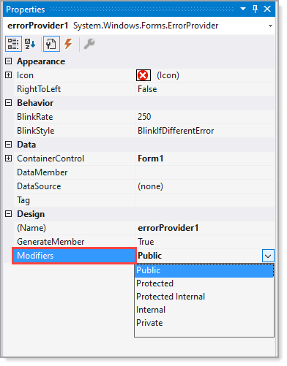The width and height of the screenshot is (287, 366).
Task: Collapse the Data category
Action: click(9, 145)
